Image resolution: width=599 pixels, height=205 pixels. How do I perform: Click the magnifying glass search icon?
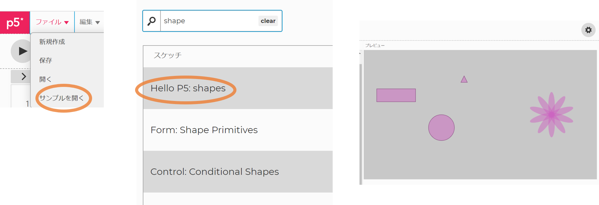[x=152, y=21]
